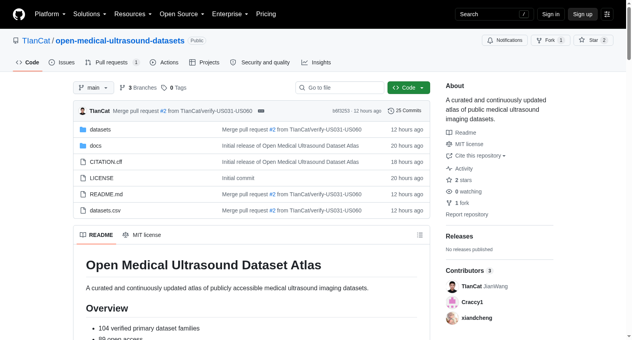
Task: Click Report repository link
Action: (467, 214)
